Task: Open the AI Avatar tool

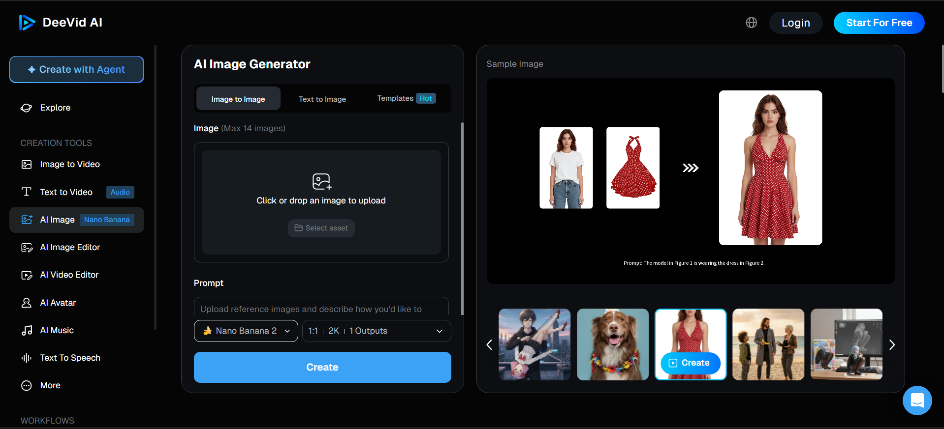Action: (x=58, y=303)
